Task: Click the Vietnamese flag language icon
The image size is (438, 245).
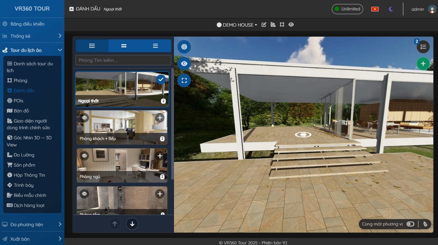Action: pos(375,9)
